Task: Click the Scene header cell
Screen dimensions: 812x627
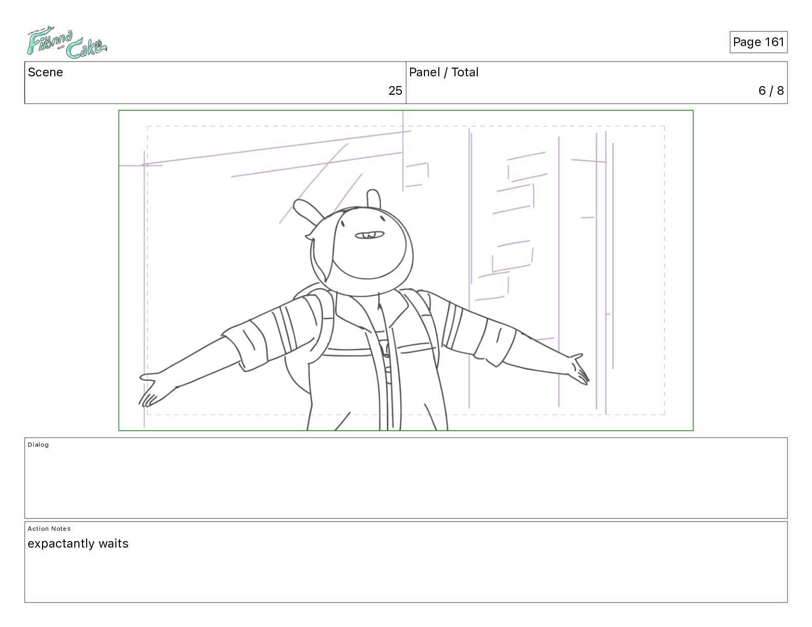Action: pos(215,82)
